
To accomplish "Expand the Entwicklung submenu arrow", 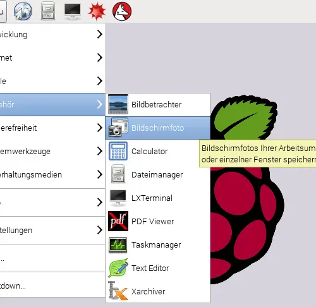I will click(100, 34).
